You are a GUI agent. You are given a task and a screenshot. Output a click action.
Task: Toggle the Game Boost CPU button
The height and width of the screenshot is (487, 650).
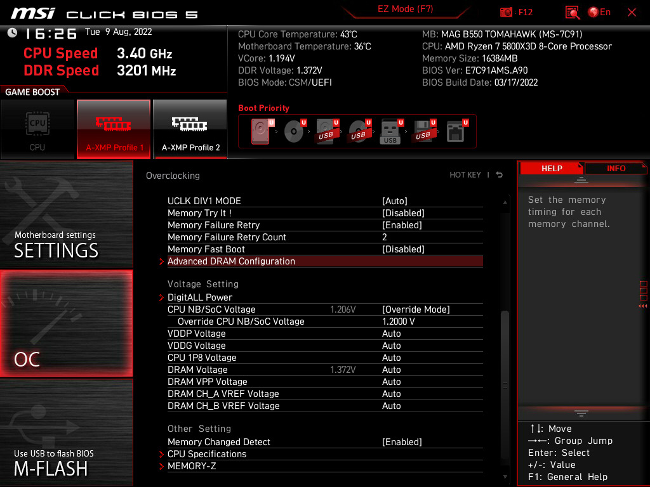click(37, 129)
